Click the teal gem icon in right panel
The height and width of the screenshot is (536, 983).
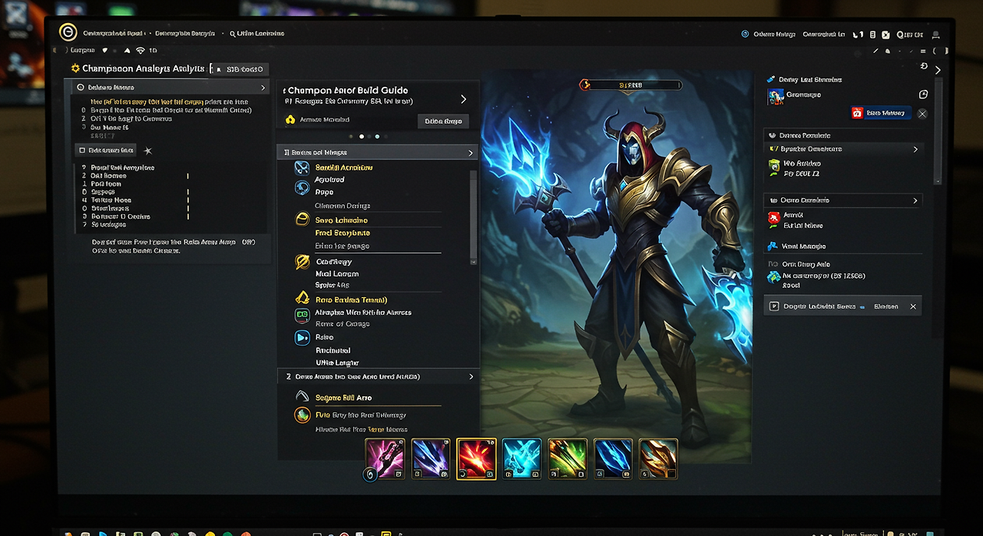774,277
